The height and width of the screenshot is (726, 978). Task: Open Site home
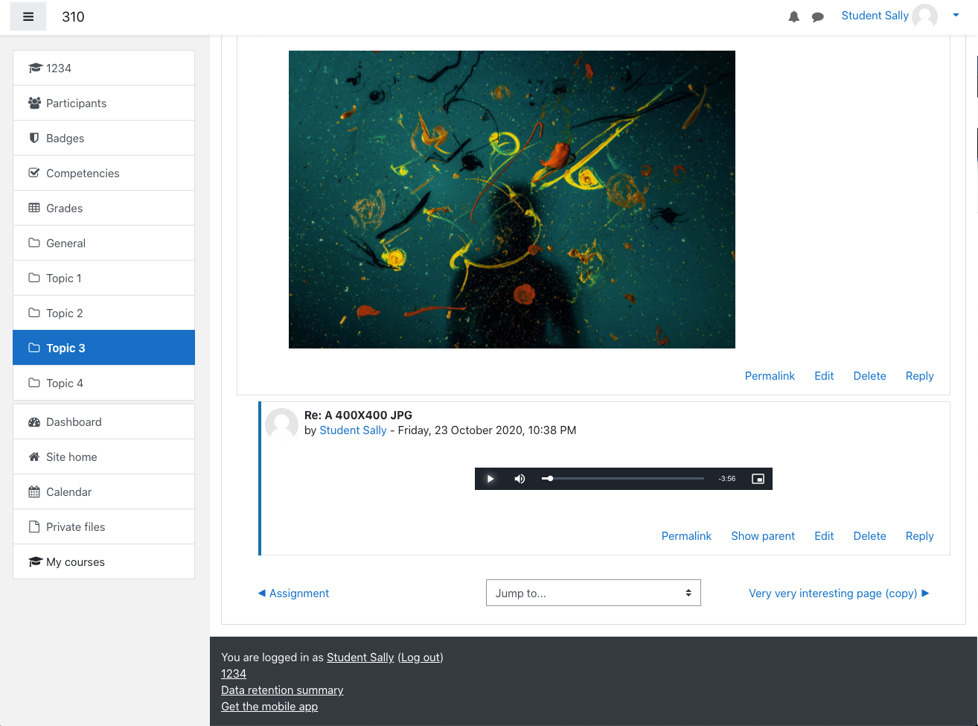tap(104, 456)
